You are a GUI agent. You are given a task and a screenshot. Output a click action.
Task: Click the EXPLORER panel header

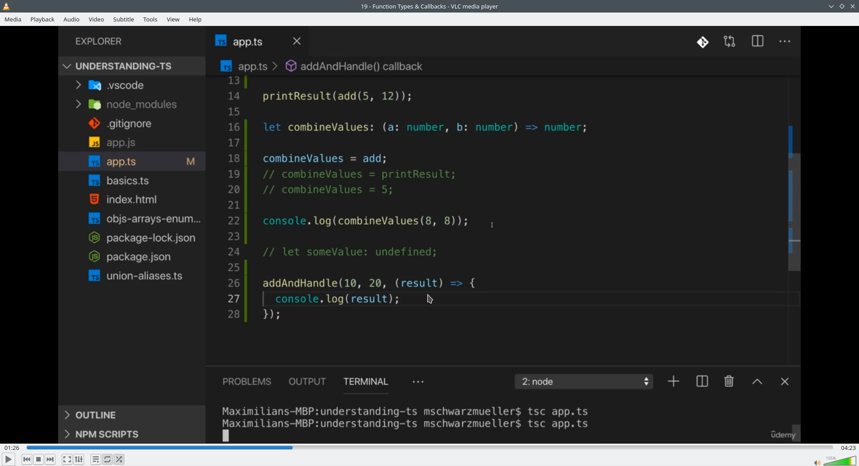click(x=98, y=41)
